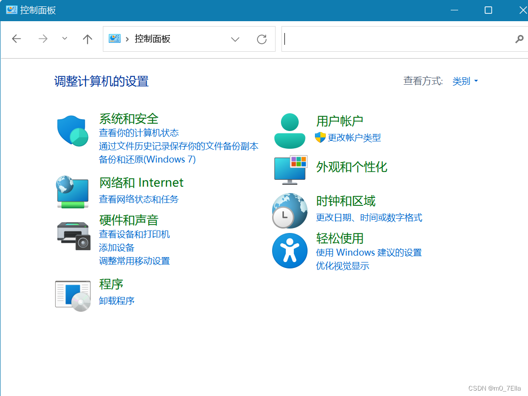
Task: Click the 程序 category icon
Action: tap(72, 295)
